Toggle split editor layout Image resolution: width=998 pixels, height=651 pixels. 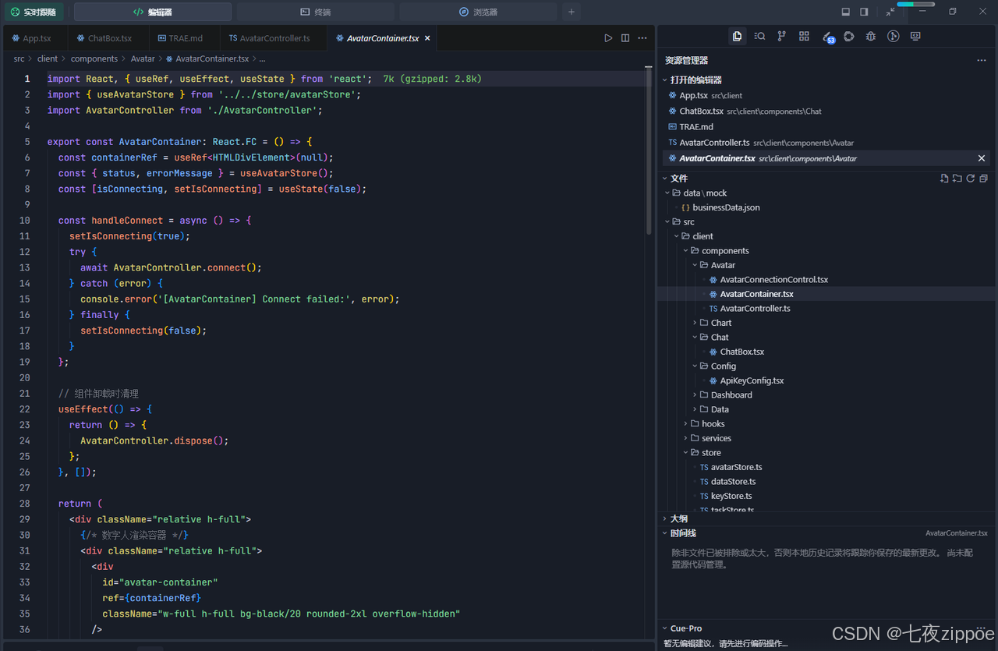[625, 37]
